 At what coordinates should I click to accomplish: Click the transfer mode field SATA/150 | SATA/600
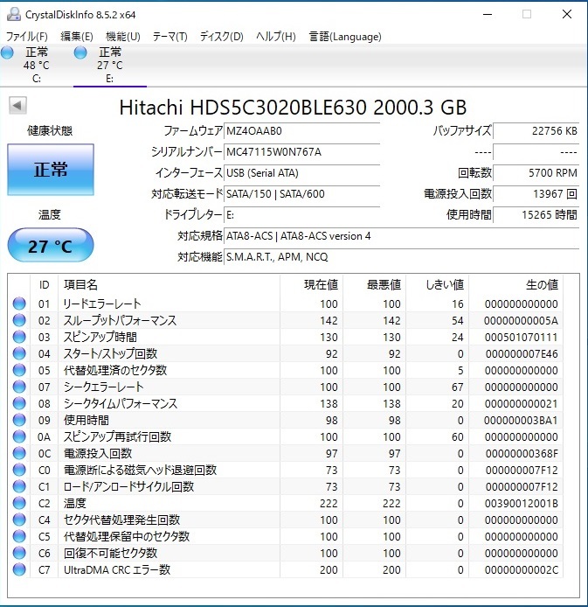(302, 194)
